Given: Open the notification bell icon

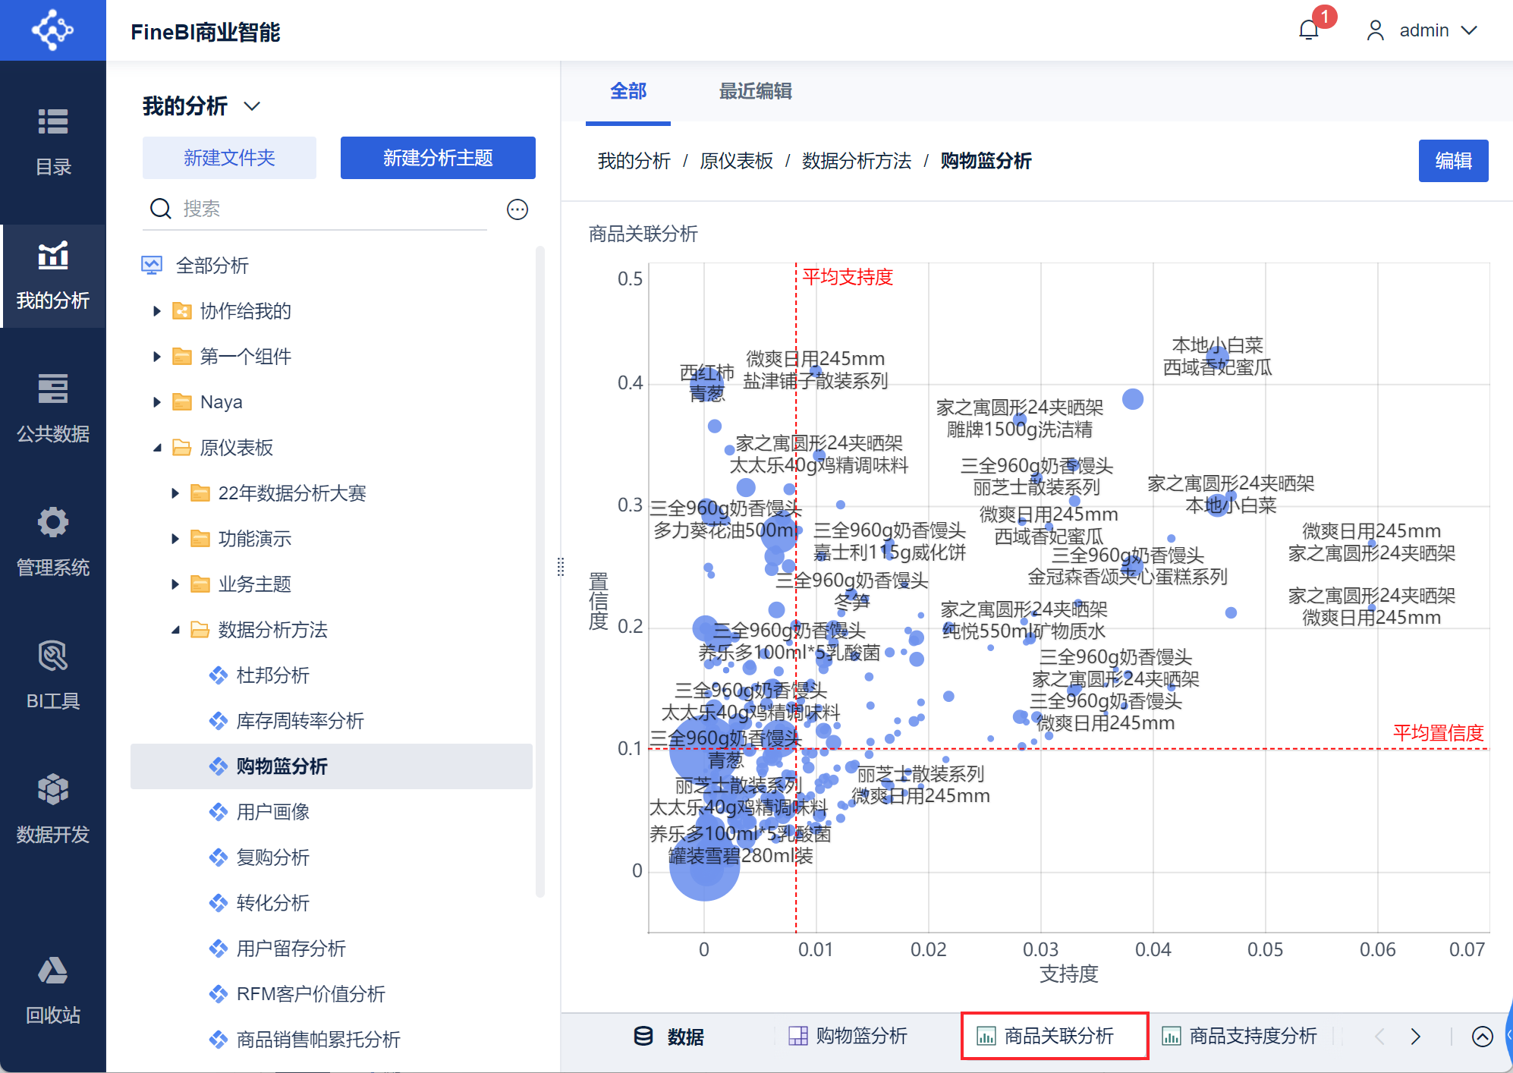Looking at the screenshot, I should tap(1309, 30).
